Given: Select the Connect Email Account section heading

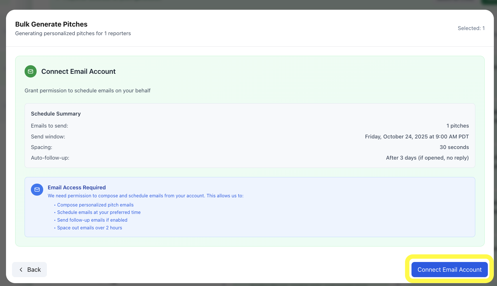Looking at the screenshot, I should [x=78, y=71].
